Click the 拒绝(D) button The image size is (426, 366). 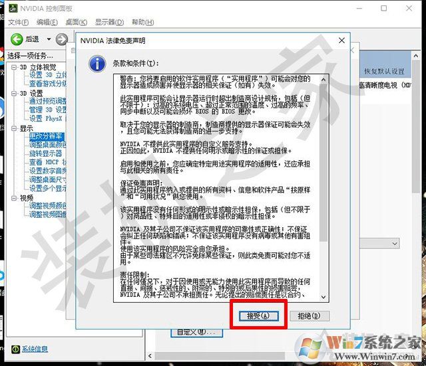[x=310, y=316]
